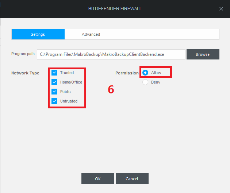
Task: Click the BITDEFENDER FIREWALL title text
Action: [115, 9]
